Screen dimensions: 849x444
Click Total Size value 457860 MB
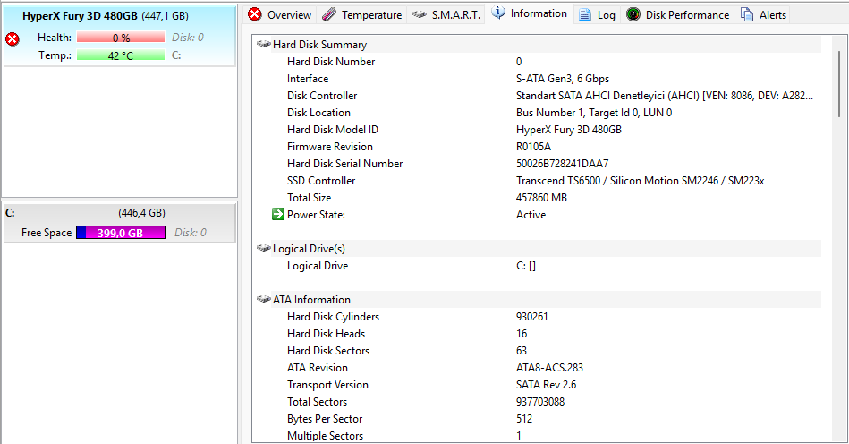[x=541, y=198]
